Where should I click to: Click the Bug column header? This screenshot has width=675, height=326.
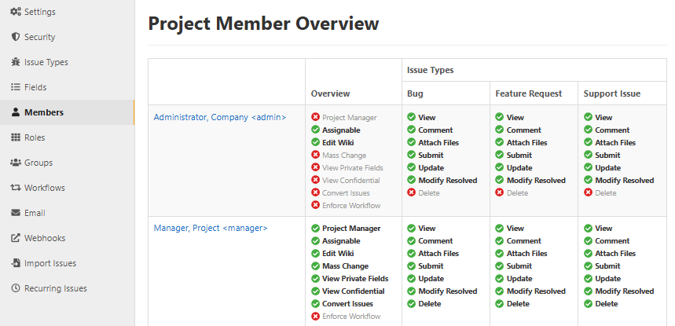415,93
